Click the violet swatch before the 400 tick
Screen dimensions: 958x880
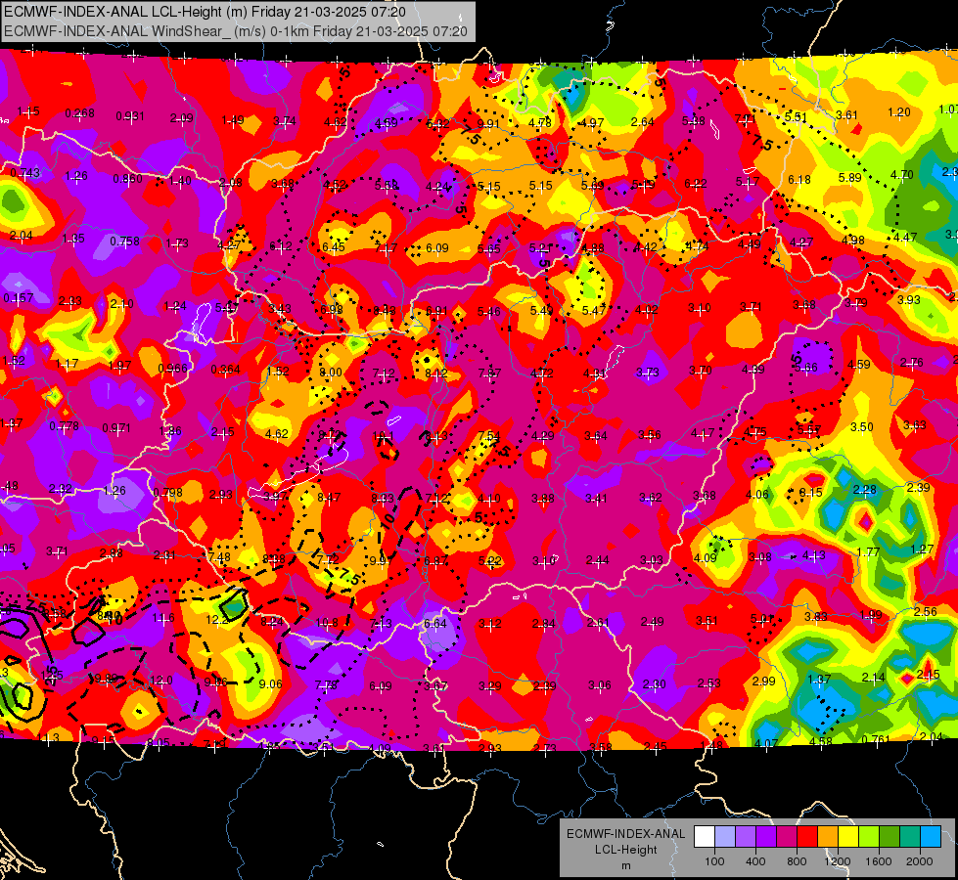(746, 837)
